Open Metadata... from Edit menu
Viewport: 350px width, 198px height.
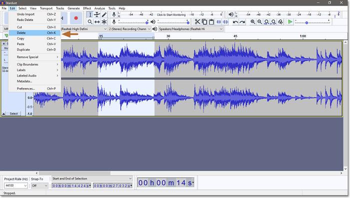pos(35,81)
